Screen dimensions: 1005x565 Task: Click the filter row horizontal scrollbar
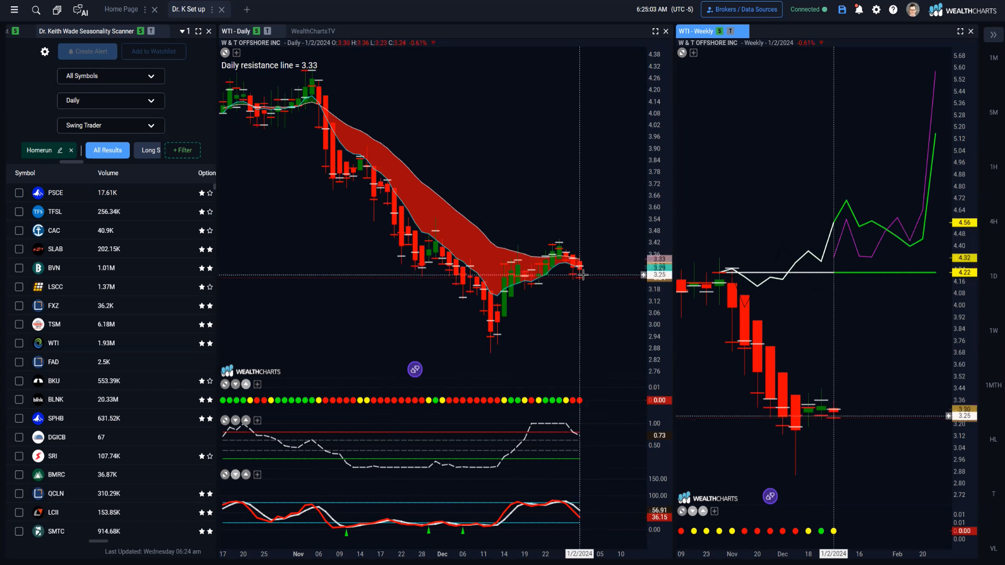[x=72, y=162]
